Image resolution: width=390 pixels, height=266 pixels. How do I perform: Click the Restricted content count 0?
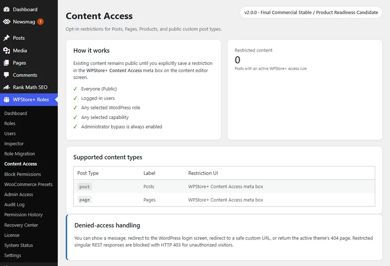[237, 60]
